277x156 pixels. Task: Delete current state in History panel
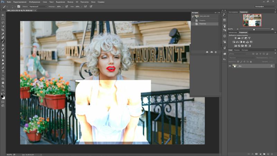(216, 52)
